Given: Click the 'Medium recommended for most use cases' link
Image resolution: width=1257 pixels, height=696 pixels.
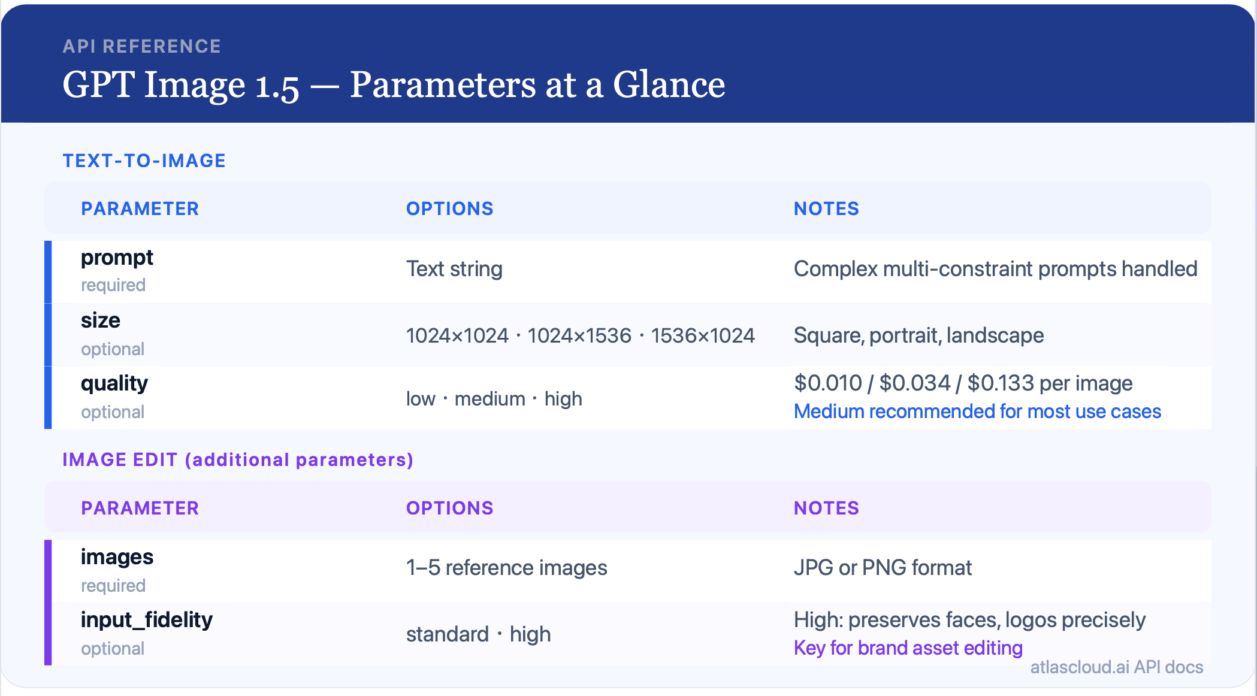Looking at the screenshot, I should tap(977, 411).
